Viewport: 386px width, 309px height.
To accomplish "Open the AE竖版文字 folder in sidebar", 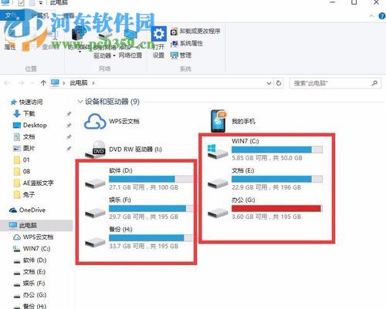I will click(x=34, y=183).
